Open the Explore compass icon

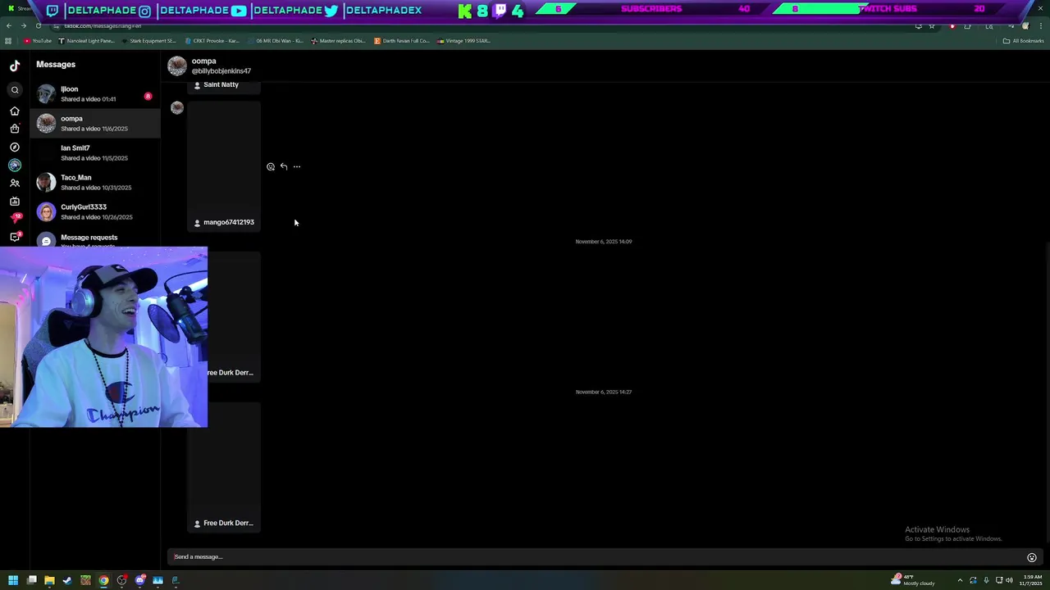(x=15, y=147)
